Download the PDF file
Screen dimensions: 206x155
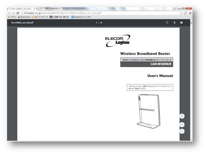pos(174,22)
